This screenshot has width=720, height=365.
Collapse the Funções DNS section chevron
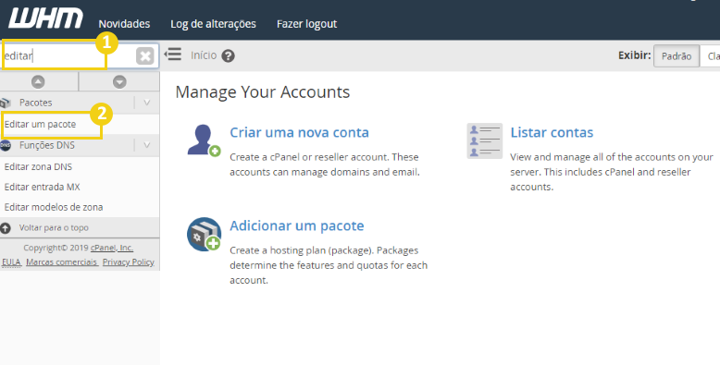[x=147, y=145]
